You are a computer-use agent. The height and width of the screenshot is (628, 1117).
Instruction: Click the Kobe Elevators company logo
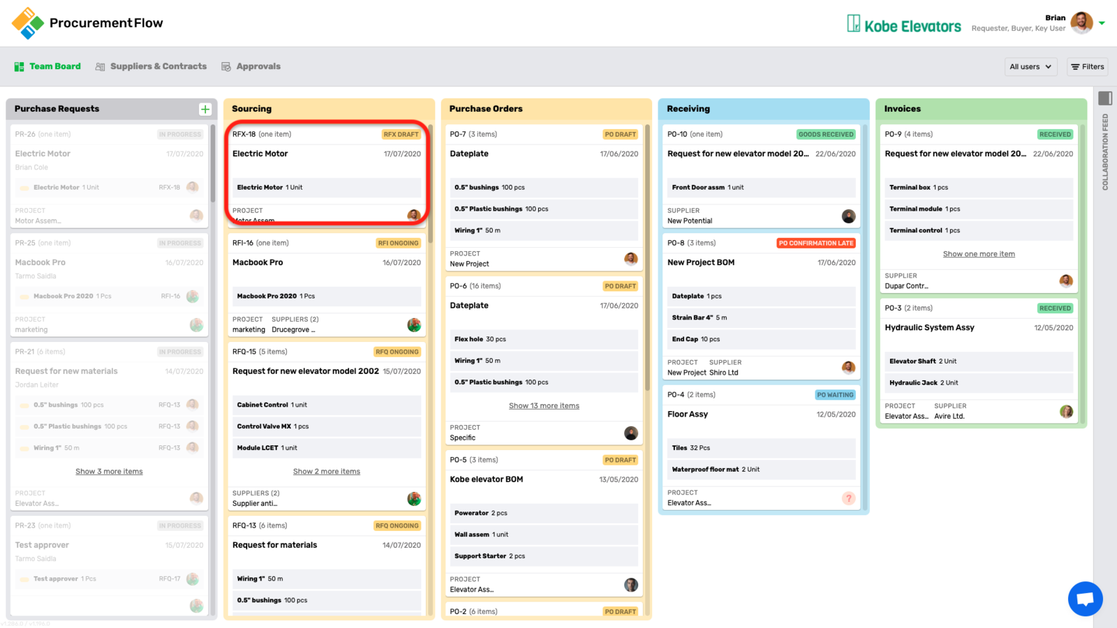point(904,25)
